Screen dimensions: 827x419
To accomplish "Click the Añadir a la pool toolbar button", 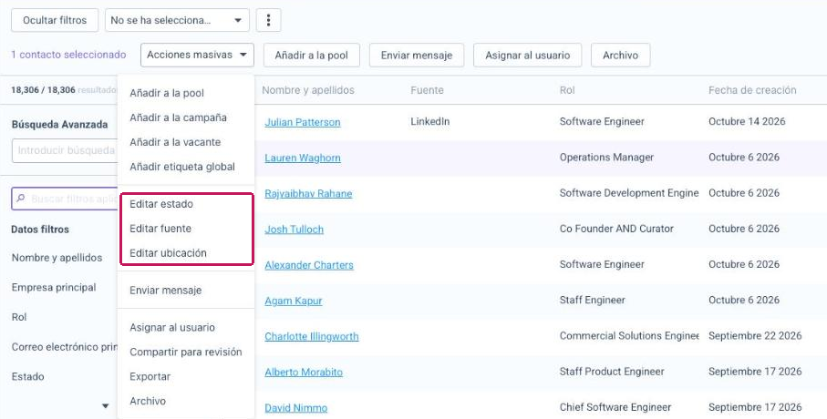I will pyautogui.click(x=311, y=56).
